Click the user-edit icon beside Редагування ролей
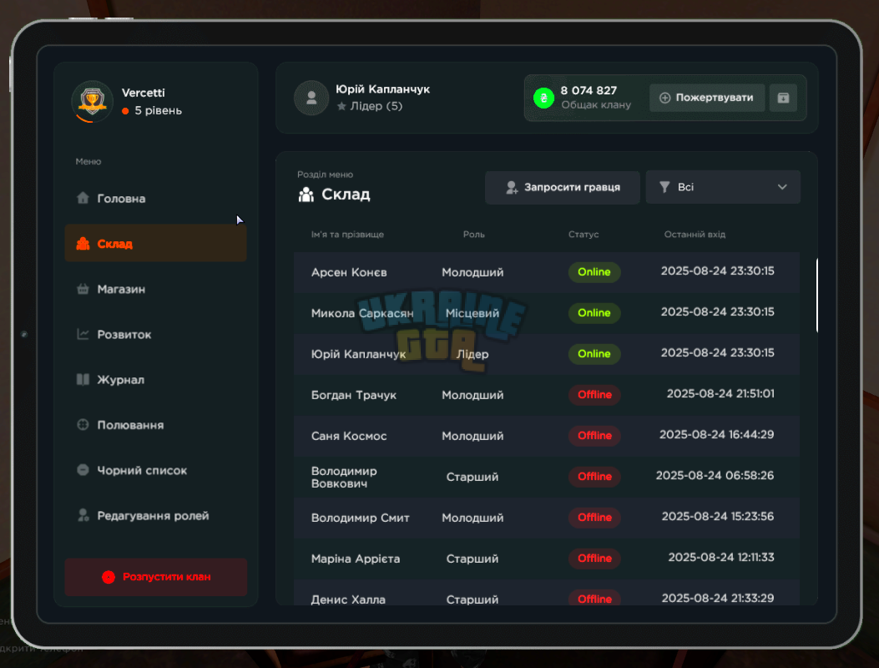Screen dimensions: 879x668 pyautogui.click(x=83, y=515)
